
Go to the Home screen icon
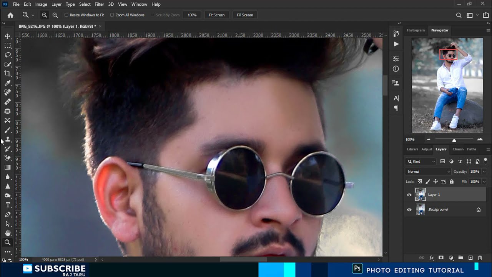[10, 15]
